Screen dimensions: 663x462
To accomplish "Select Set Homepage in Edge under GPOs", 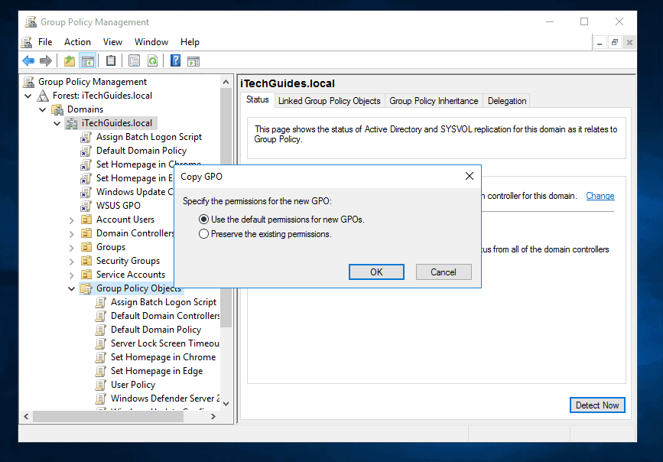I will click(x=157, y=371).
